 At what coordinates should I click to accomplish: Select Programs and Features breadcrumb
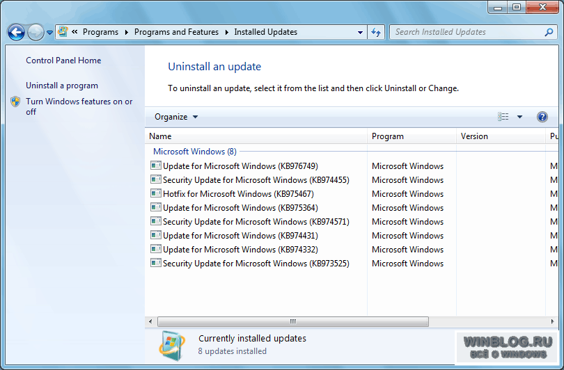pos(176,32)
